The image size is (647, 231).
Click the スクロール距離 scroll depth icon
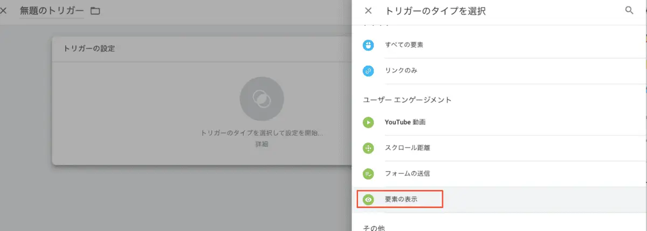pos(368,148)
